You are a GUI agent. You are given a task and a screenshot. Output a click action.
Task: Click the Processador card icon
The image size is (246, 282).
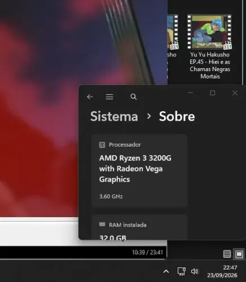pos(102,145)
